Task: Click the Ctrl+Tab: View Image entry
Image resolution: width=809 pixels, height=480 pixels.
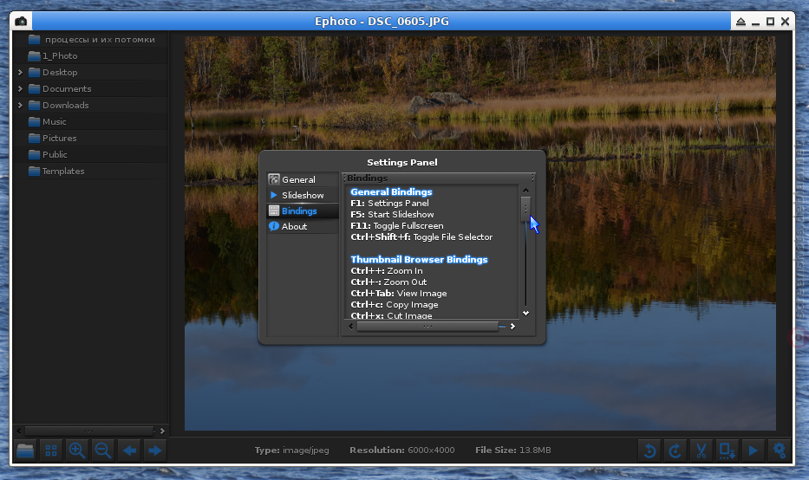Action: click(x=399, y=294)
